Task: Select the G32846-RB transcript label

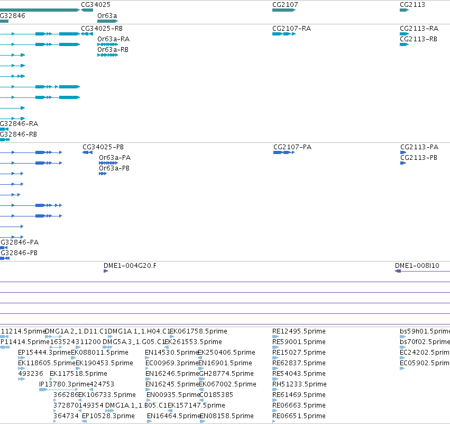Action: pos(19,134)
